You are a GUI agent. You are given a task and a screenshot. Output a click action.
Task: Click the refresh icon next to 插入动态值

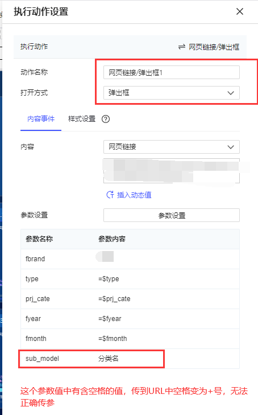(x=110, y=195)
